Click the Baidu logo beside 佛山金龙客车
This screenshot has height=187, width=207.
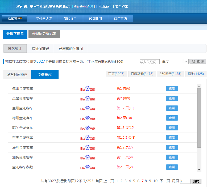88,89
